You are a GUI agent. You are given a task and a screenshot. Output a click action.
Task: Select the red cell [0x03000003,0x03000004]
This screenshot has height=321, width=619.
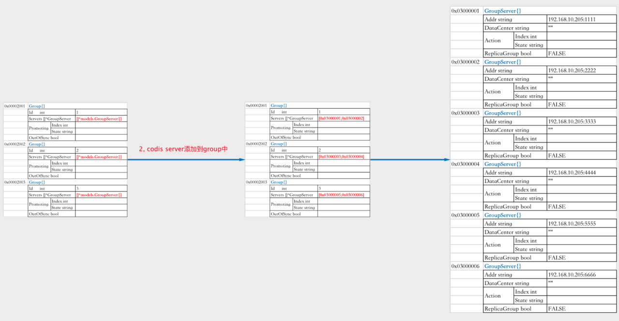[x=341, y=157]
